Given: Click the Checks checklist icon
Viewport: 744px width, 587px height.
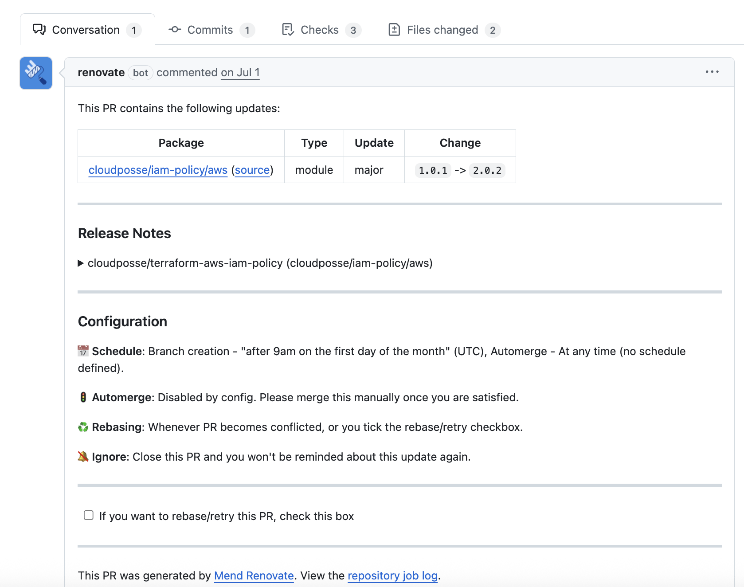Looking at the screenshot, I should click(288, 29).
